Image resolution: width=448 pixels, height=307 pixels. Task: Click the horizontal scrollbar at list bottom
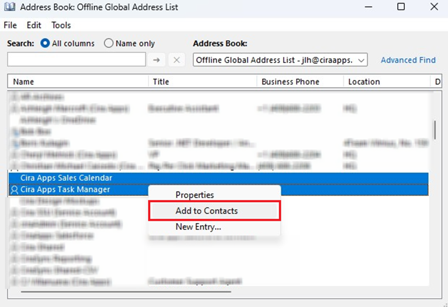126,292
